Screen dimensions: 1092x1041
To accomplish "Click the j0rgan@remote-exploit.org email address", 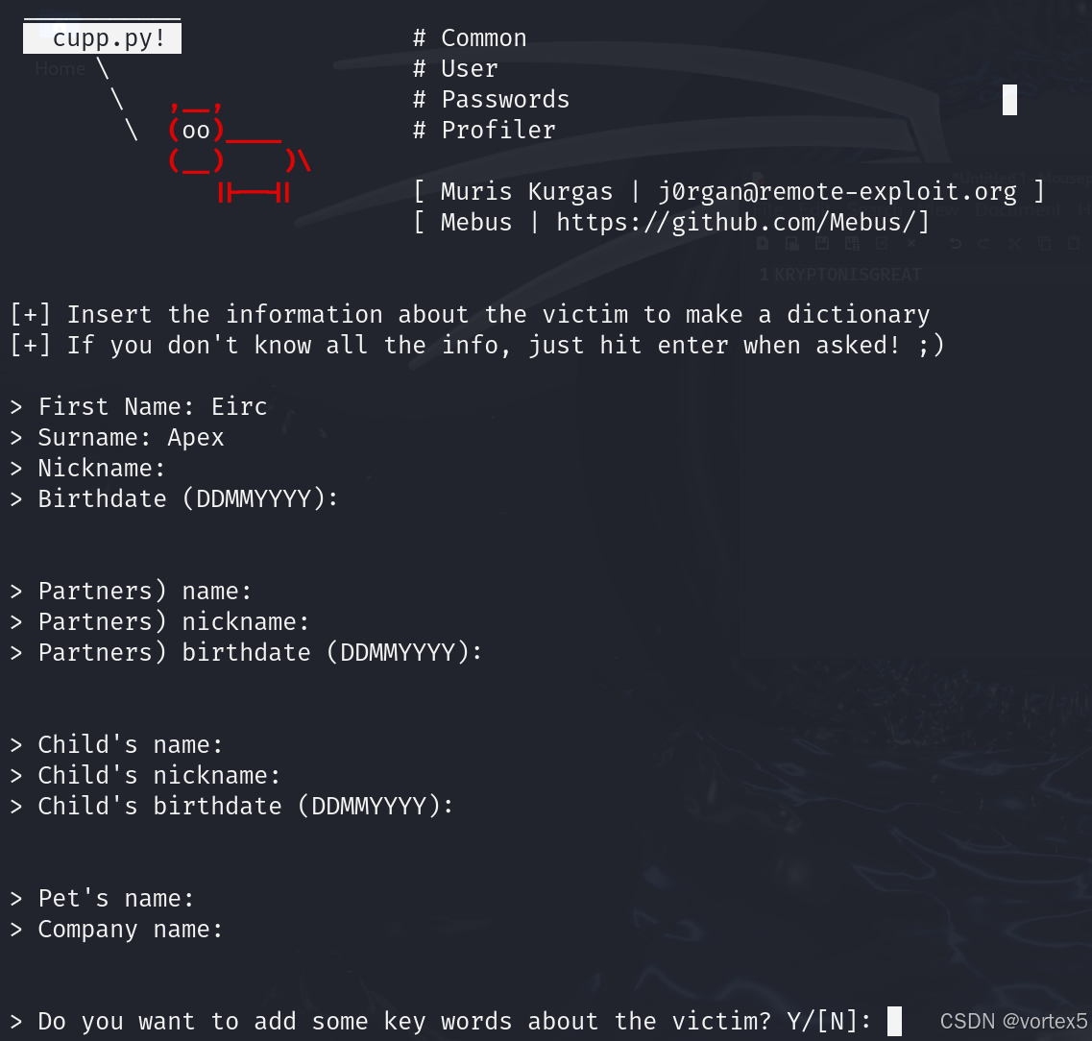I will [837, 191].
